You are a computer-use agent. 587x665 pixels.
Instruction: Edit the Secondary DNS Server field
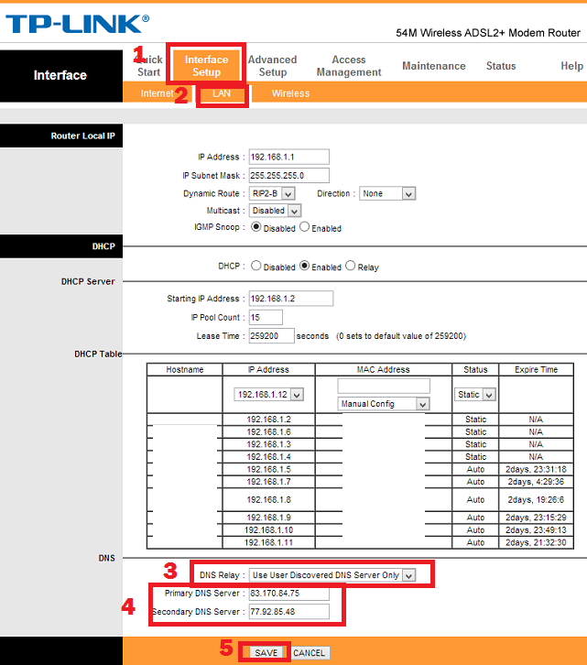(288, 612)
